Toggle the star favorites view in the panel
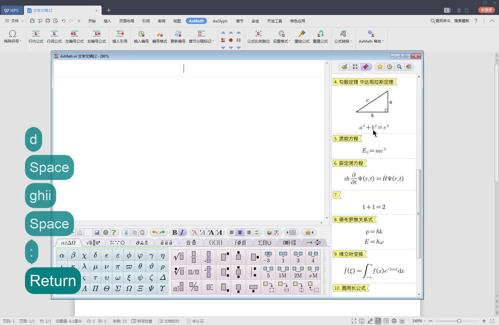 379,67
